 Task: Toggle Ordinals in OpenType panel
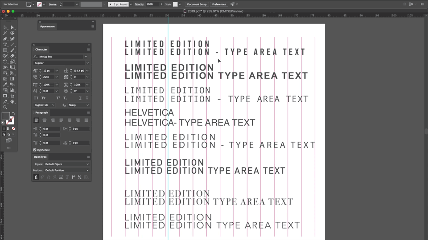click(x=74, y=177)
